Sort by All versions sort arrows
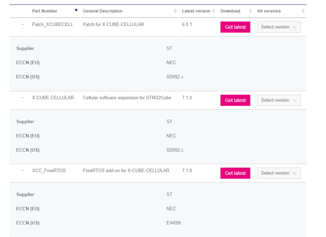 click(x=303, y=11)
